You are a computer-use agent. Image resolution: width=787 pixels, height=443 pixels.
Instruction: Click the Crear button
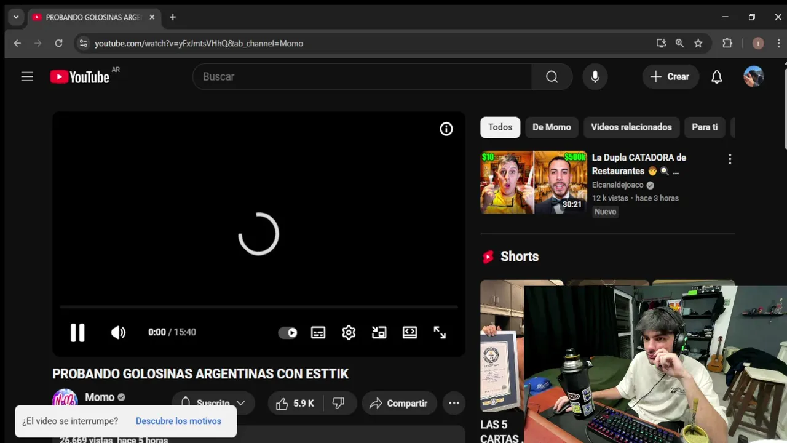670,77
